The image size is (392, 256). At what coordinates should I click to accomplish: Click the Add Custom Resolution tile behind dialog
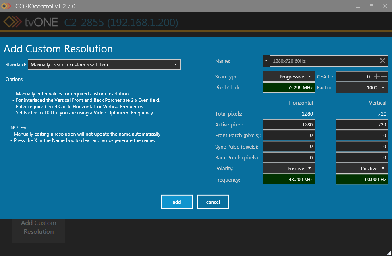(x=39, y=230)
